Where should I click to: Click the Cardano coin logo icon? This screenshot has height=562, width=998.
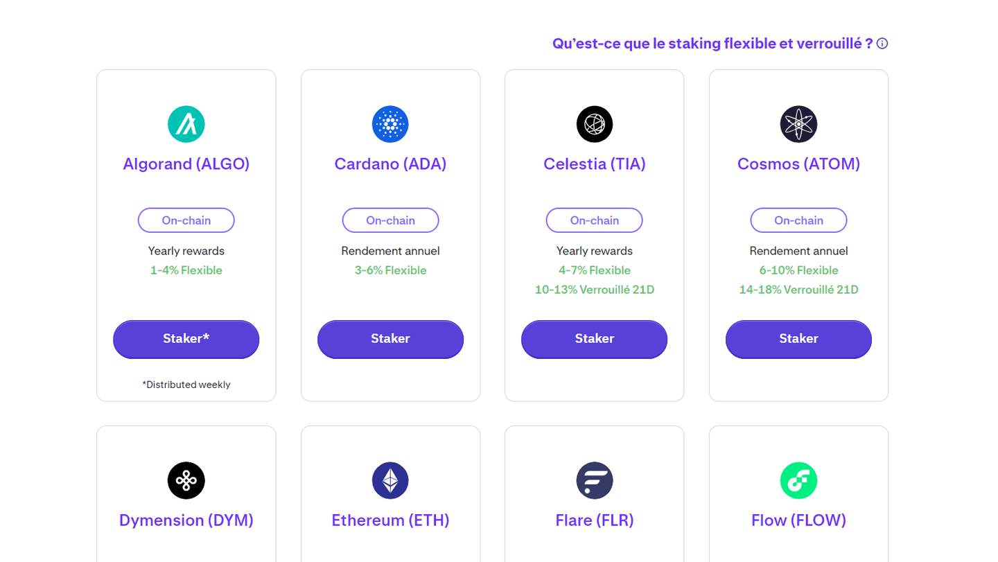[x=390, y=124]
